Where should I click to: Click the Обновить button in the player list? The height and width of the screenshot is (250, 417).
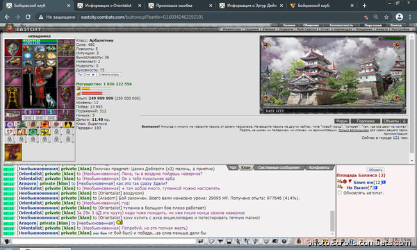375,169
